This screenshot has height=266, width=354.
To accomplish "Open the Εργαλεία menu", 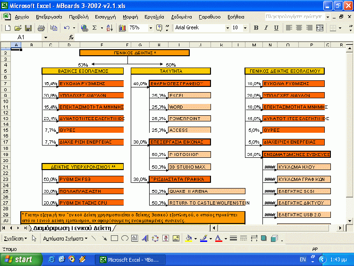I will tap(154, 17).
